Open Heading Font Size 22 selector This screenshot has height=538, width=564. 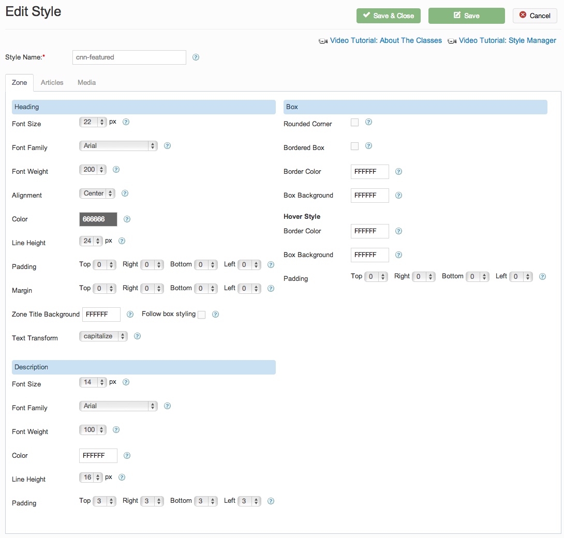point(93,122)
